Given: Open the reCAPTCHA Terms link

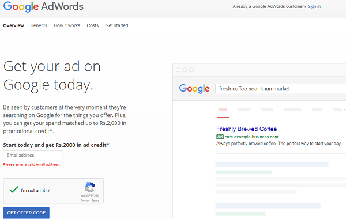Looking at the screenshot, I should point(95,201).
